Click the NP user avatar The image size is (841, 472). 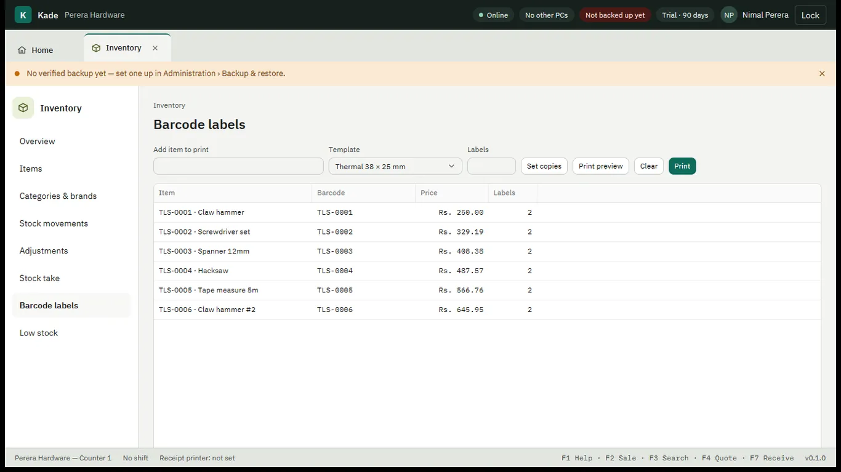point(729,15)
